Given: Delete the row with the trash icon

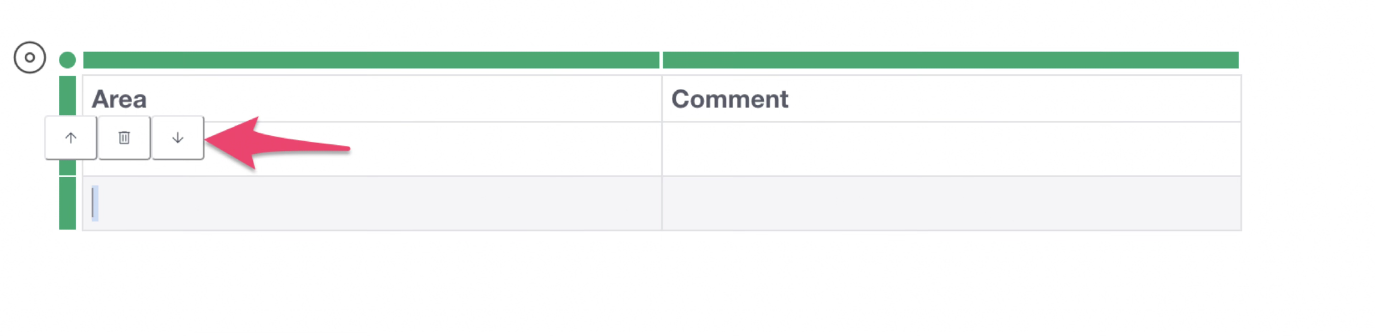Looking at the screenshot, I should pyautogui.click(x=124, y=138).
